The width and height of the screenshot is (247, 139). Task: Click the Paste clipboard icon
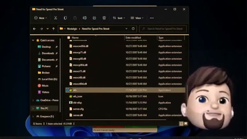(x=75, y=18)
